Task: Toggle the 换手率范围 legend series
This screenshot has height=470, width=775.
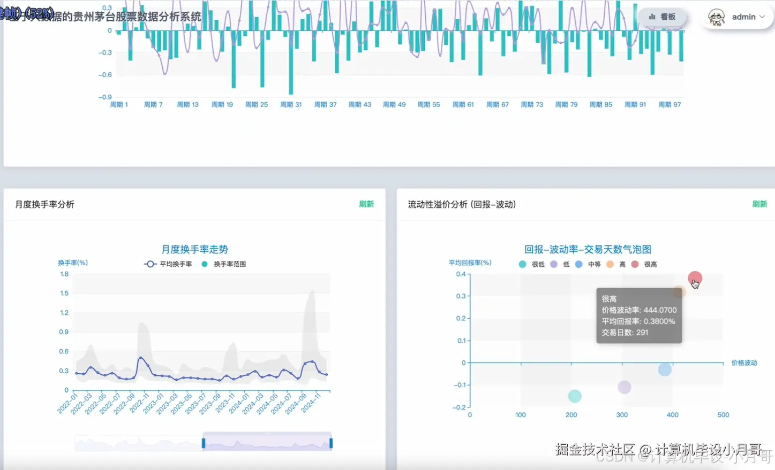Action: click(224, 264)
